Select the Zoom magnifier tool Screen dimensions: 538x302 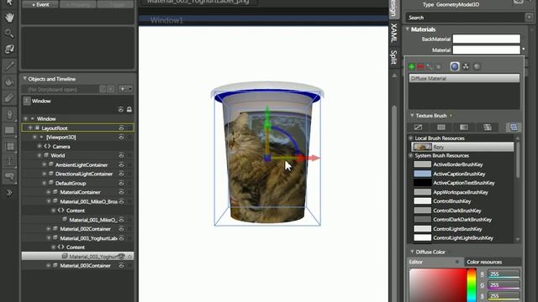9,34
